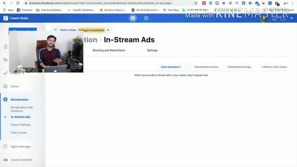Click the Monetization Status column header
The image size is (297, 167).
pos(206,67)
